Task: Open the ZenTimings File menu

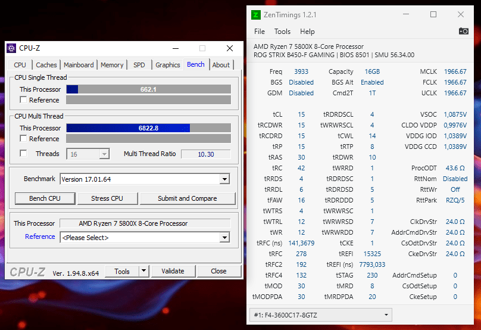Action: click(x=259, y=32)
